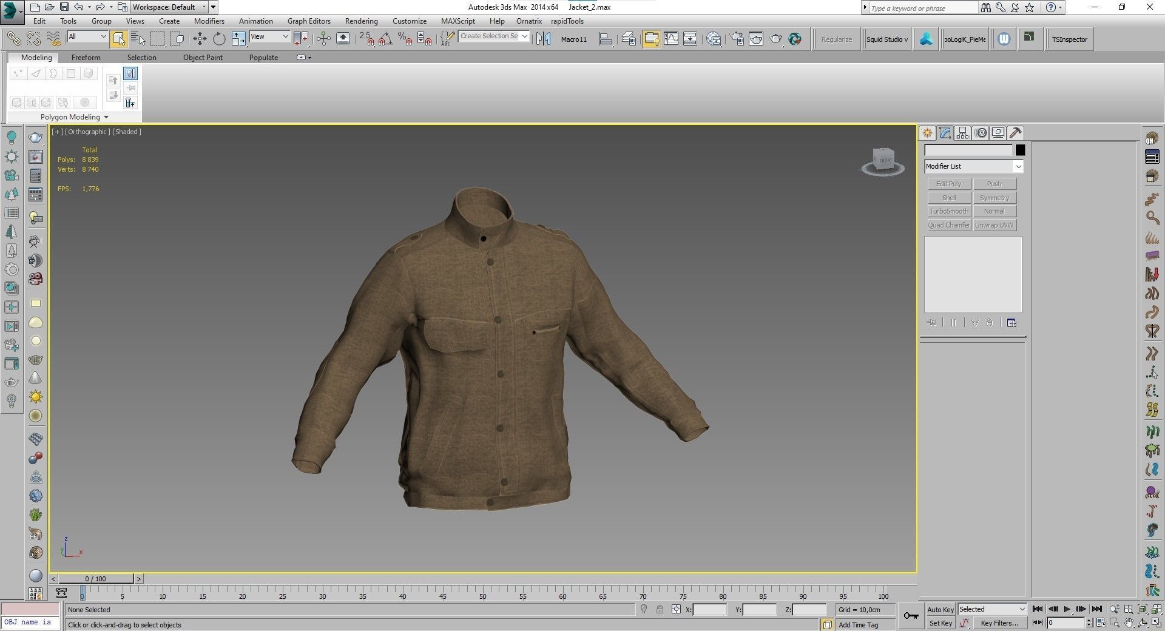
Task: Open the selection filter All dropdown
Action: 87,36
